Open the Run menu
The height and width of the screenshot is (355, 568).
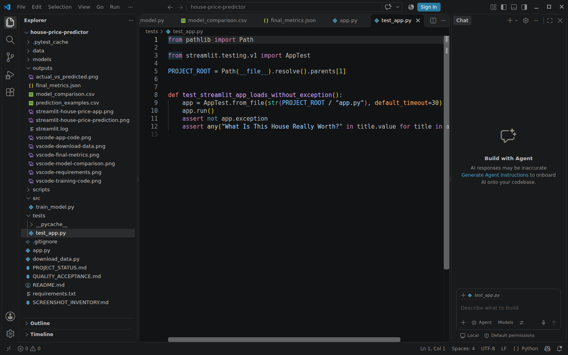point(115,7)
